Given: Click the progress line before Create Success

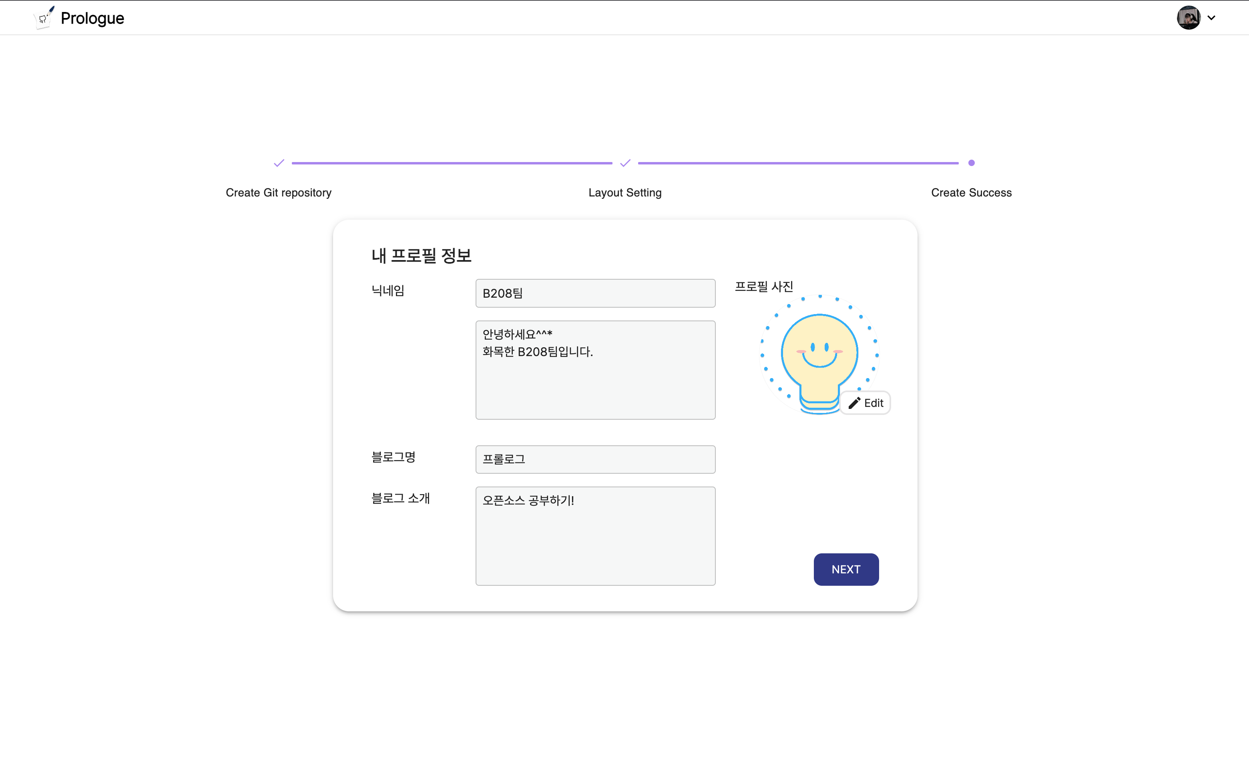Looking at the screenshot, I should point(798,163).
